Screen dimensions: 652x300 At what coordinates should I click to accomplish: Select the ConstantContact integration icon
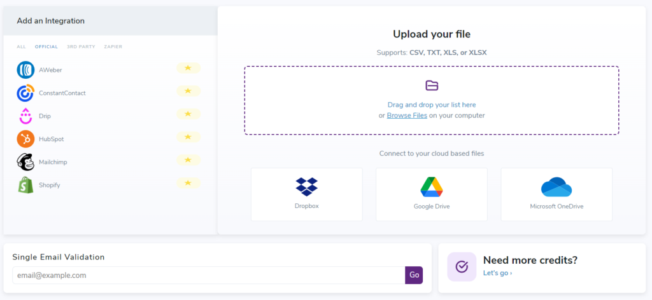point(25,93)
